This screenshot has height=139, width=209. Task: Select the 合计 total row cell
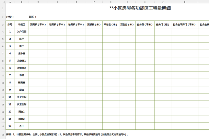pos(22,126)
